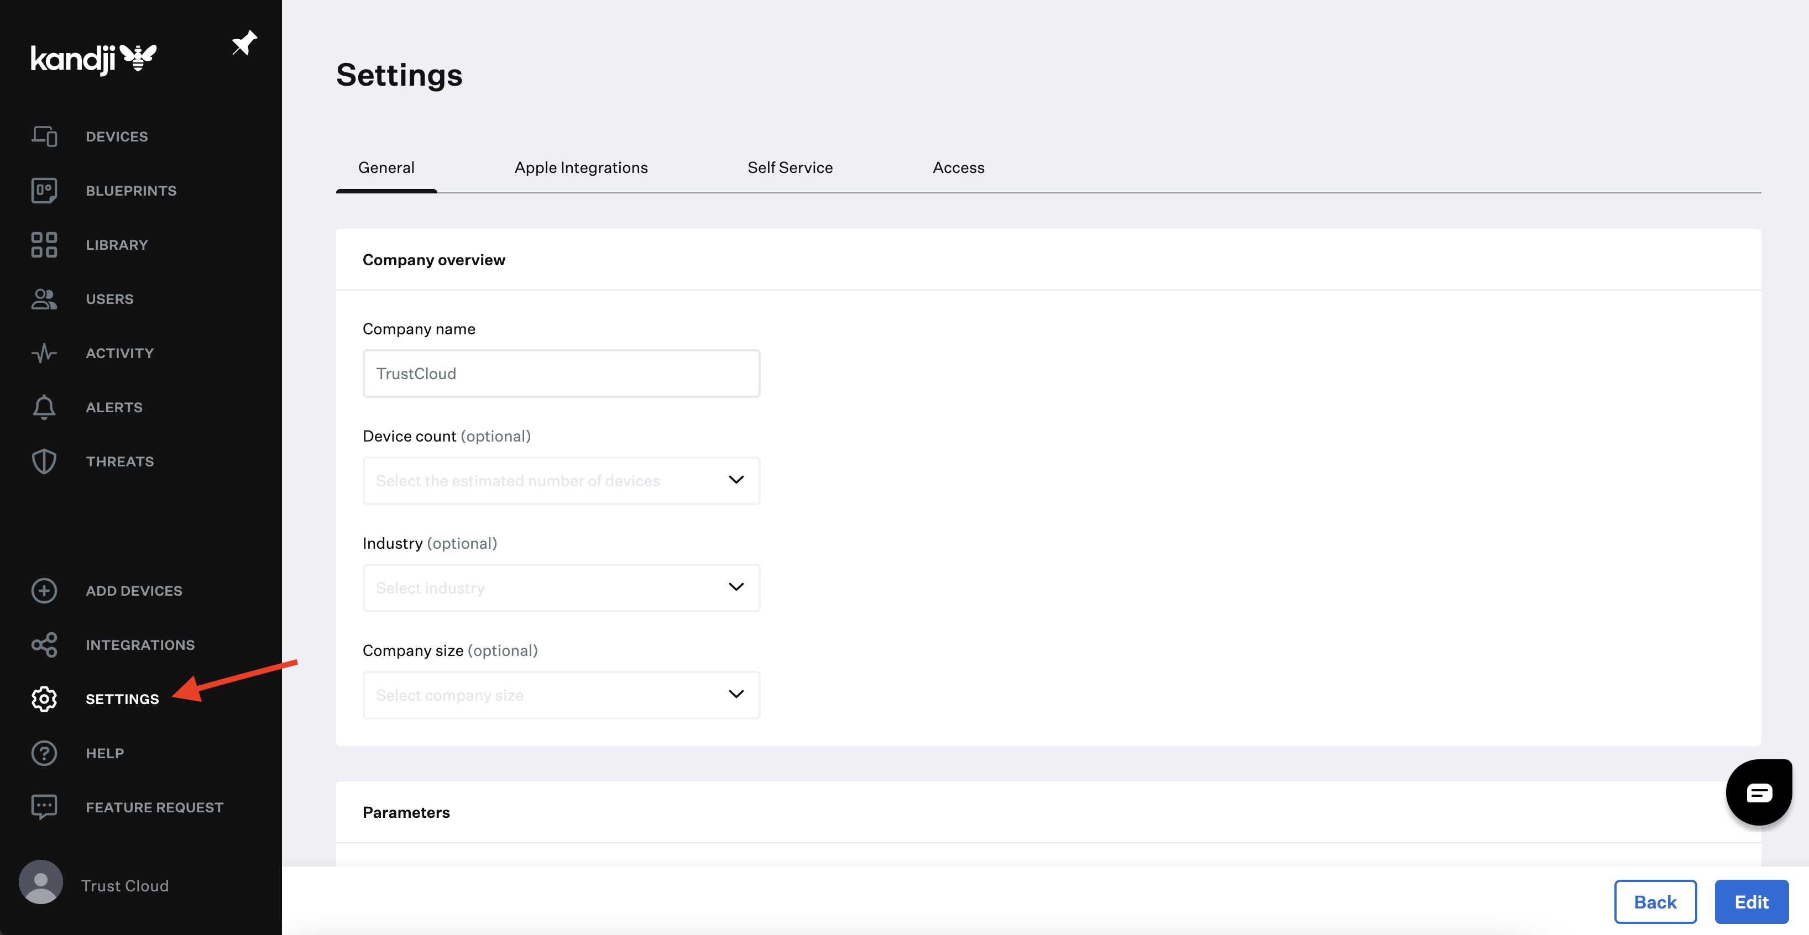Open Blueprints via its sidebar icon

click(x=44, y=190)
